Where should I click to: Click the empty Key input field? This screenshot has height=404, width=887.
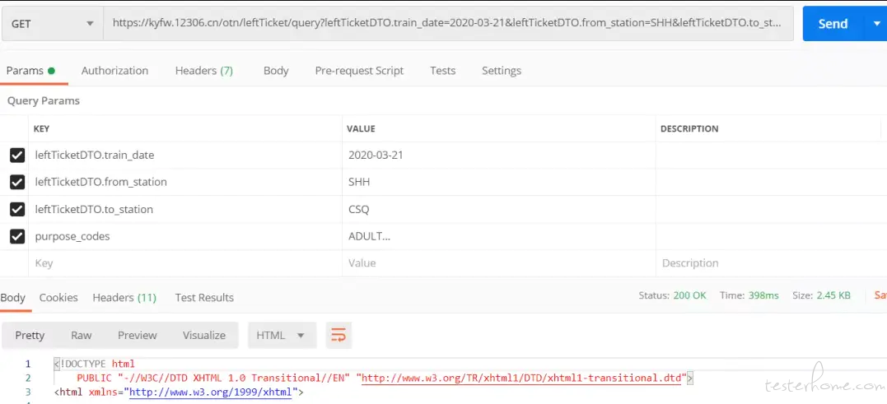(x=185, y=263)
